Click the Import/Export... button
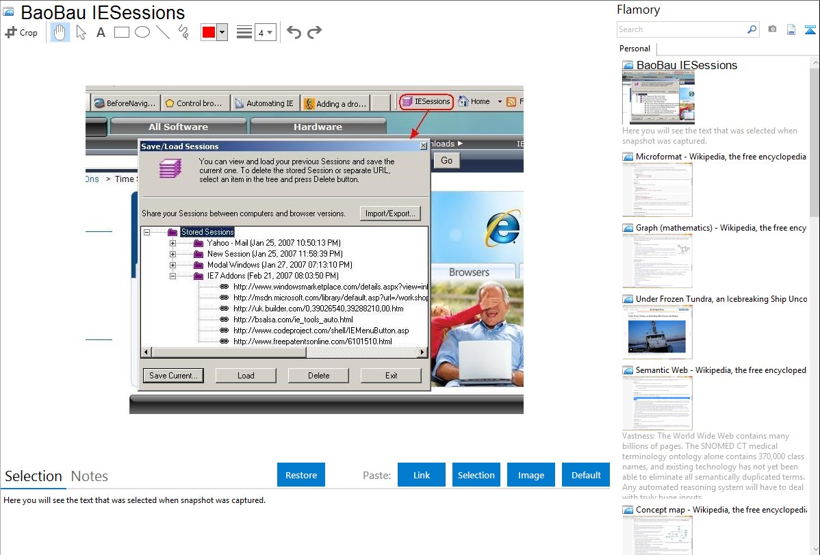This screenshot has width=820, height=555. pyautogui.click(x=390, y=214)
